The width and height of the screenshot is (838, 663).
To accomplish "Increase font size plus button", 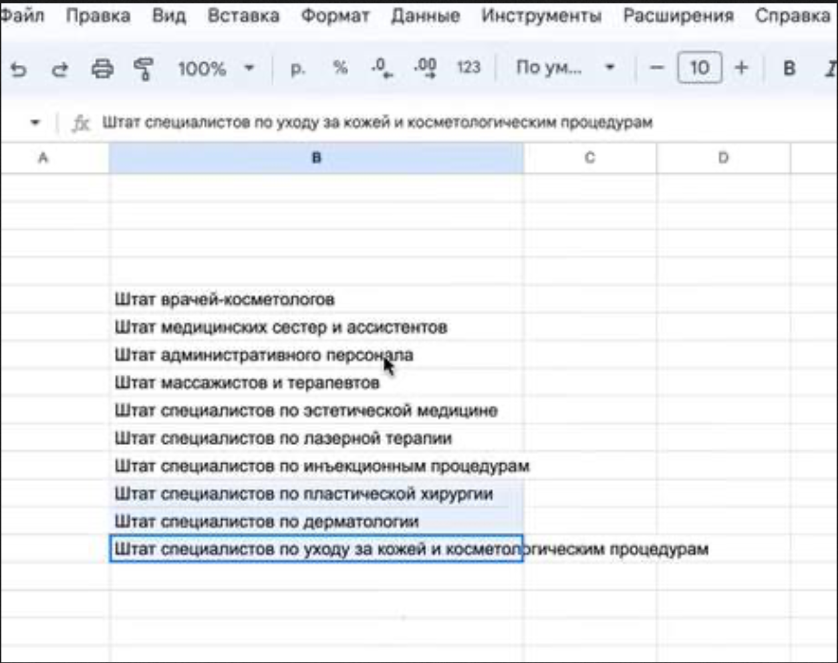I will [x=741, y=68].
